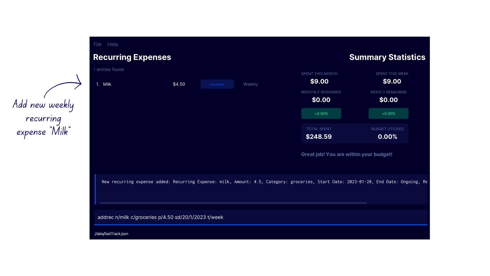490x276 pixels.
Task: Click the Groceries category tag
Action: (x=217, y=84)
